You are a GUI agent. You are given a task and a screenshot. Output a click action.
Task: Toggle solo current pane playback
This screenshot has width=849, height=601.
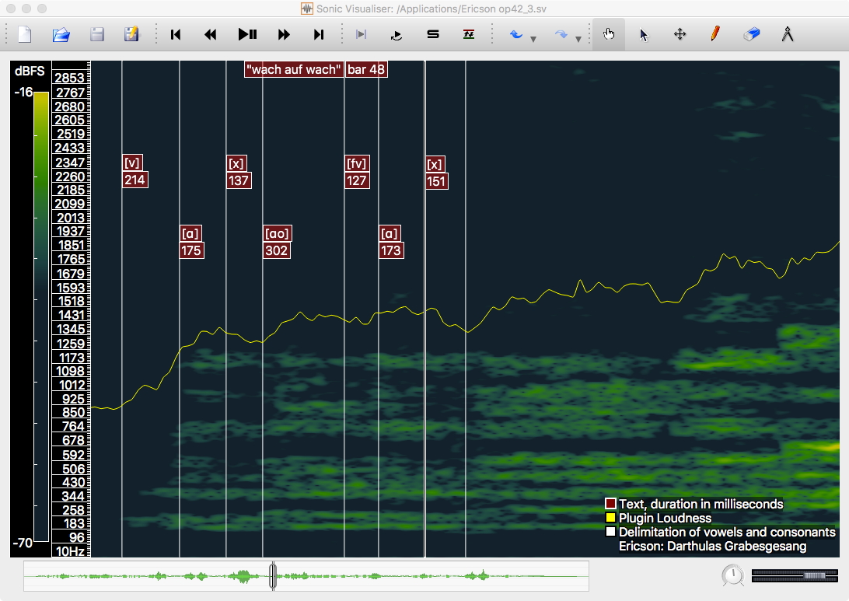click(432, 35)
